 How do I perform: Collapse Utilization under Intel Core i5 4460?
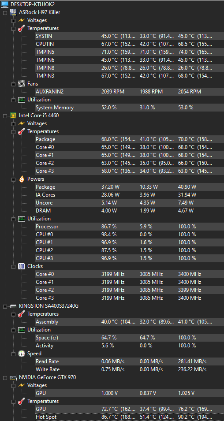(13, 219)
